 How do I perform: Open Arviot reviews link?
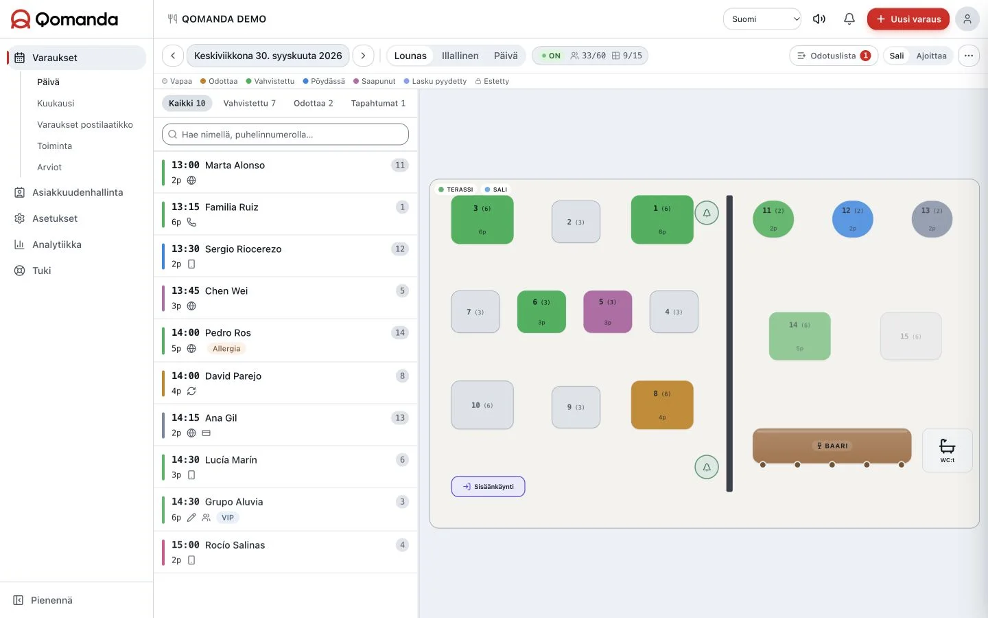pyautogui.click(x=49, y=167)
